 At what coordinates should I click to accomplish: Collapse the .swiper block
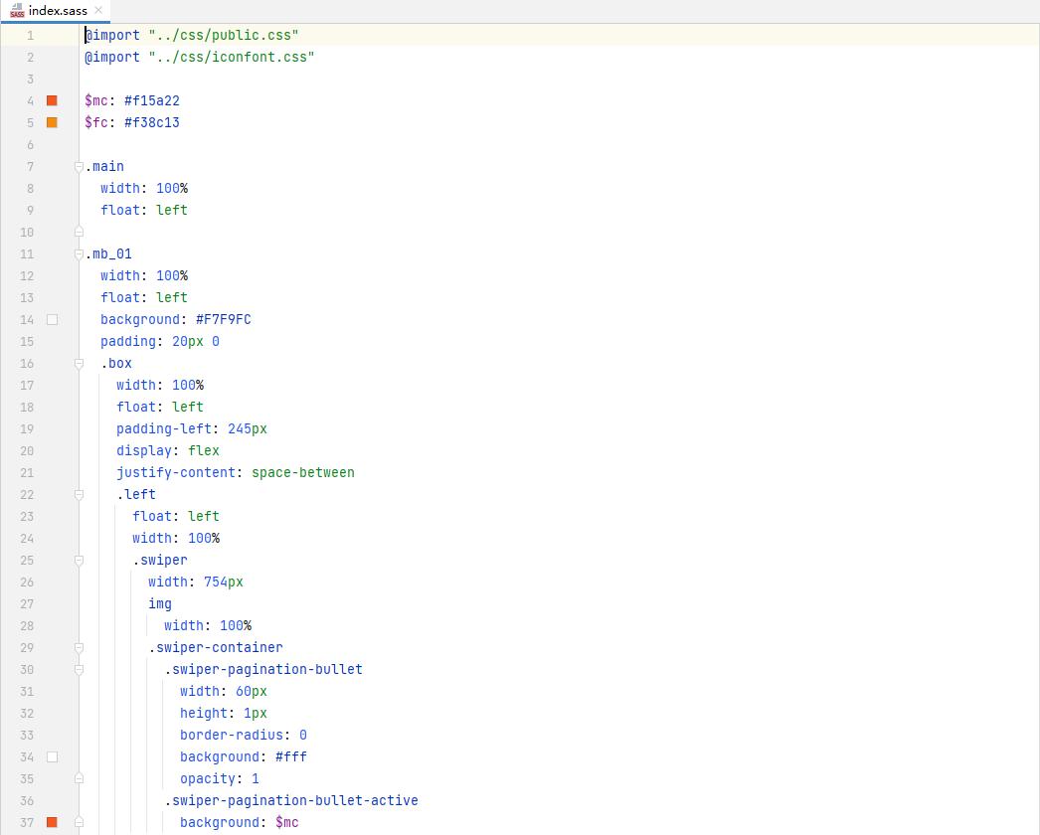(79, 561)
